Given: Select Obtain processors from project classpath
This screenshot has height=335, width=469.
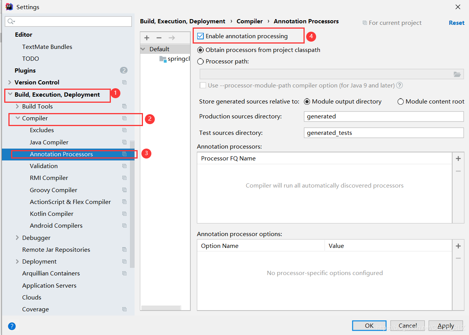Looking at the screenshot, I should click(201, 50).
